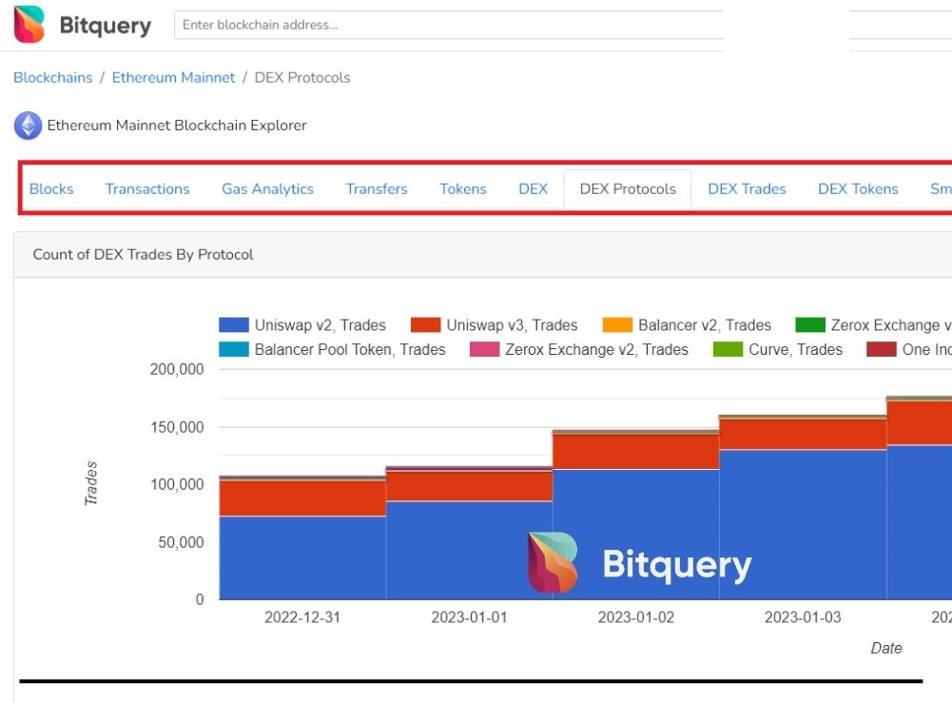This screenshot has height=703, width=952.
Task: Click the 2023-01-02 date axis label
Action: coord(636,617)
